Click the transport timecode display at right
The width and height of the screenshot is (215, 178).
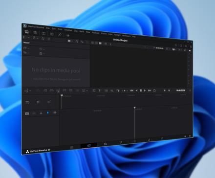click(181, 90)
